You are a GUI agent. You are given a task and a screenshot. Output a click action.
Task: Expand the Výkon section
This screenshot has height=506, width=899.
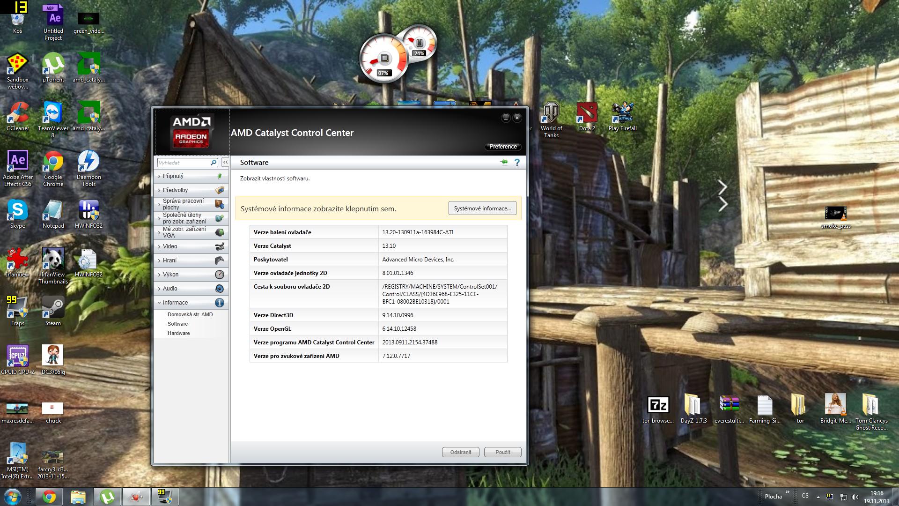(191, 275)
